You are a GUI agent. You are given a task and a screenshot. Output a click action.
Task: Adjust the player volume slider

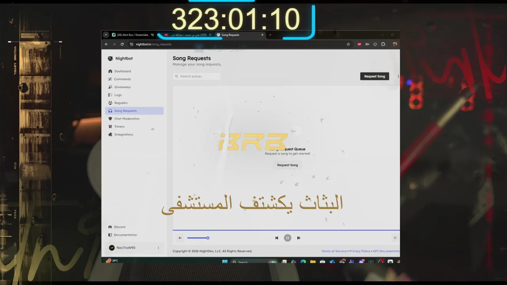pos(198,238)
